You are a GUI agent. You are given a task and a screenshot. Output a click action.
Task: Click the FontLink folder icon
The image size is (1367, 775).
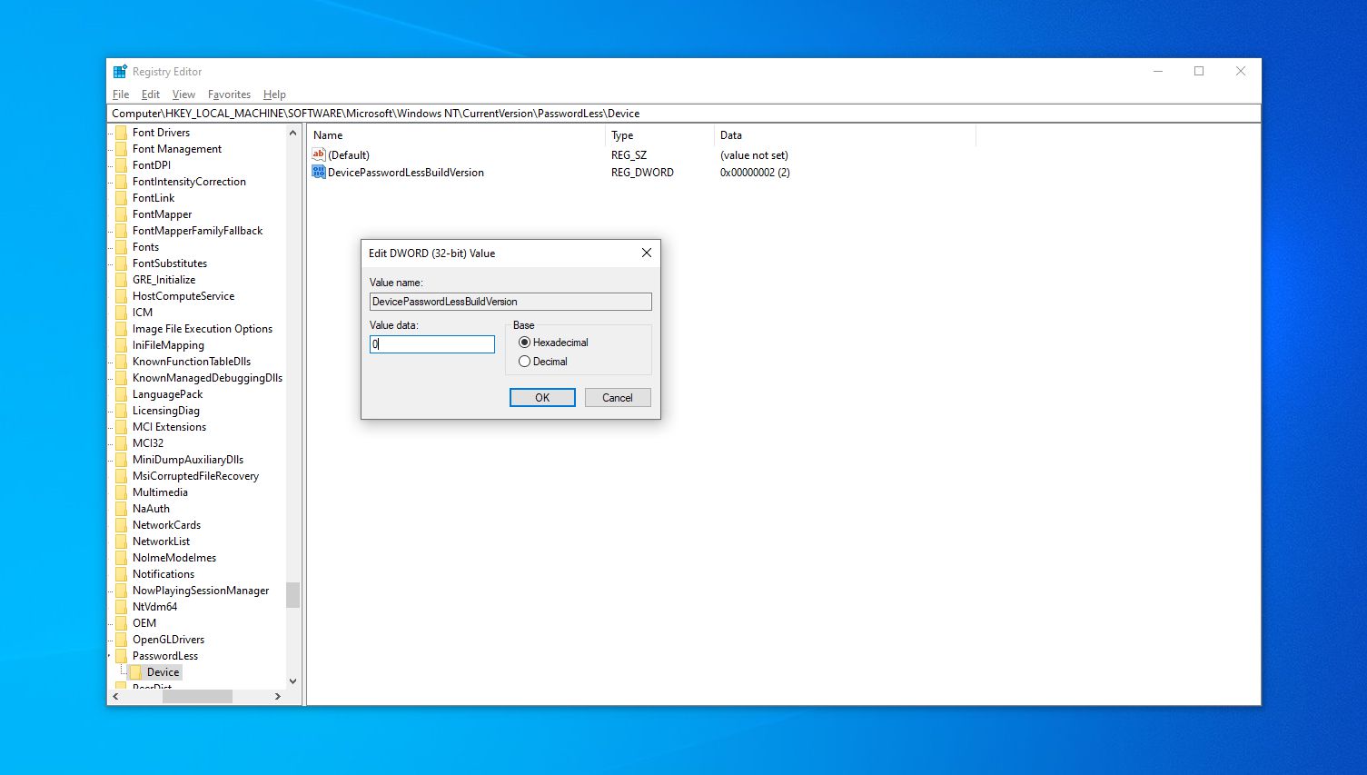(121, 198)
